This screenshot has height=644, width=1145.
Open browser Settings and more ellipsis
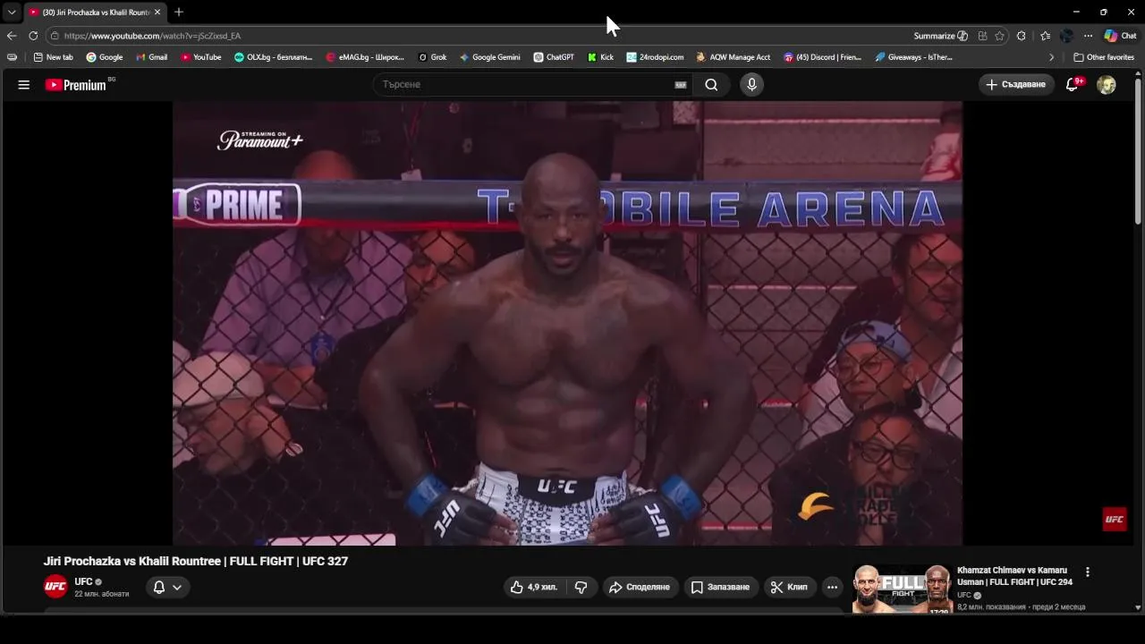(1088, 36)
